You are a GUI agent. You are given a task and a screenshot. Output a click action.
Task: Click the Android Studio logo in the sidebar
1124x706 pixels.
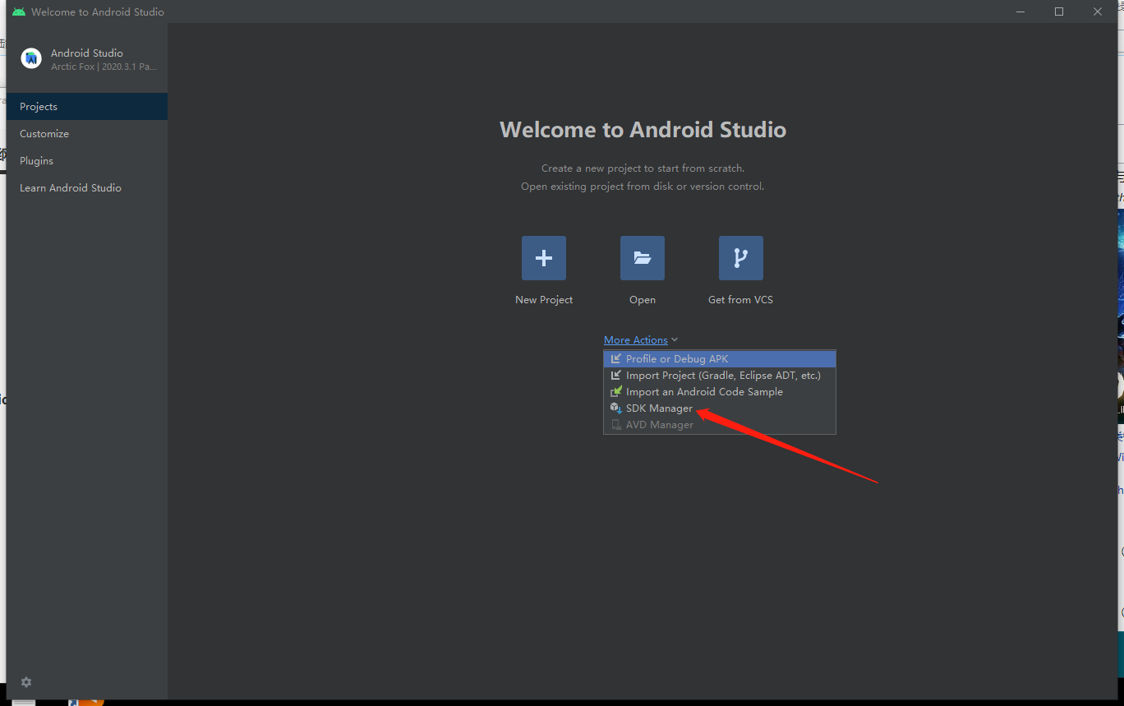[31, 58]
